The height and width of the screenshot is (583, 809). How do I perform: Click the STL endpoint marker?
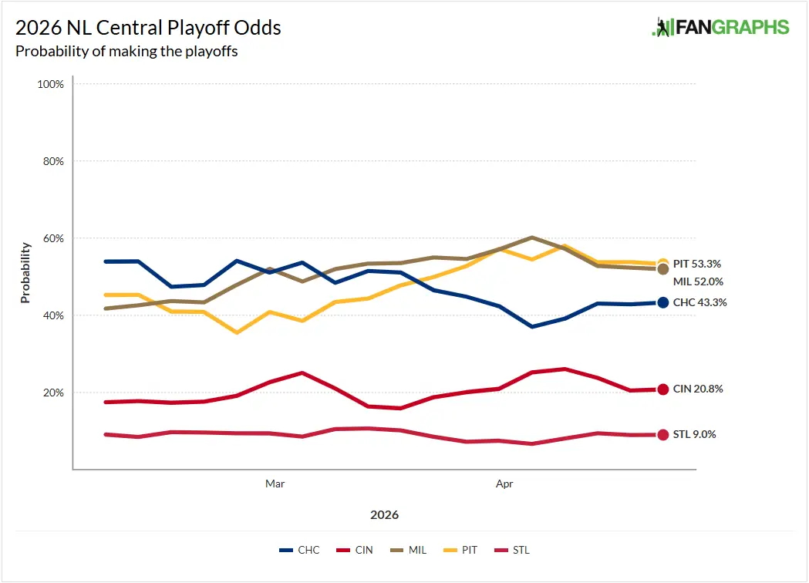(662, 435)
